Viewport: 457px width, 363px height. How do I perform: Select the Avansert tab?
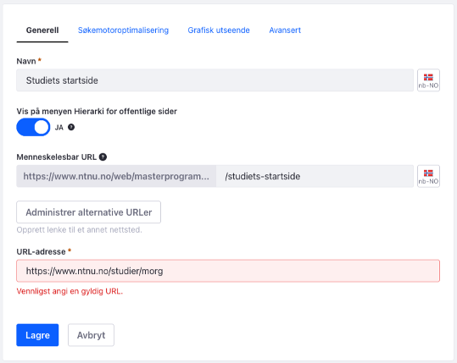pos(285,30)
